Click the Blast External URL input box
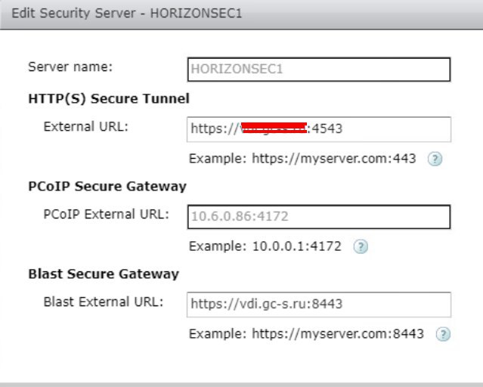This screenshot has height=387, width=483. point(319,305)
